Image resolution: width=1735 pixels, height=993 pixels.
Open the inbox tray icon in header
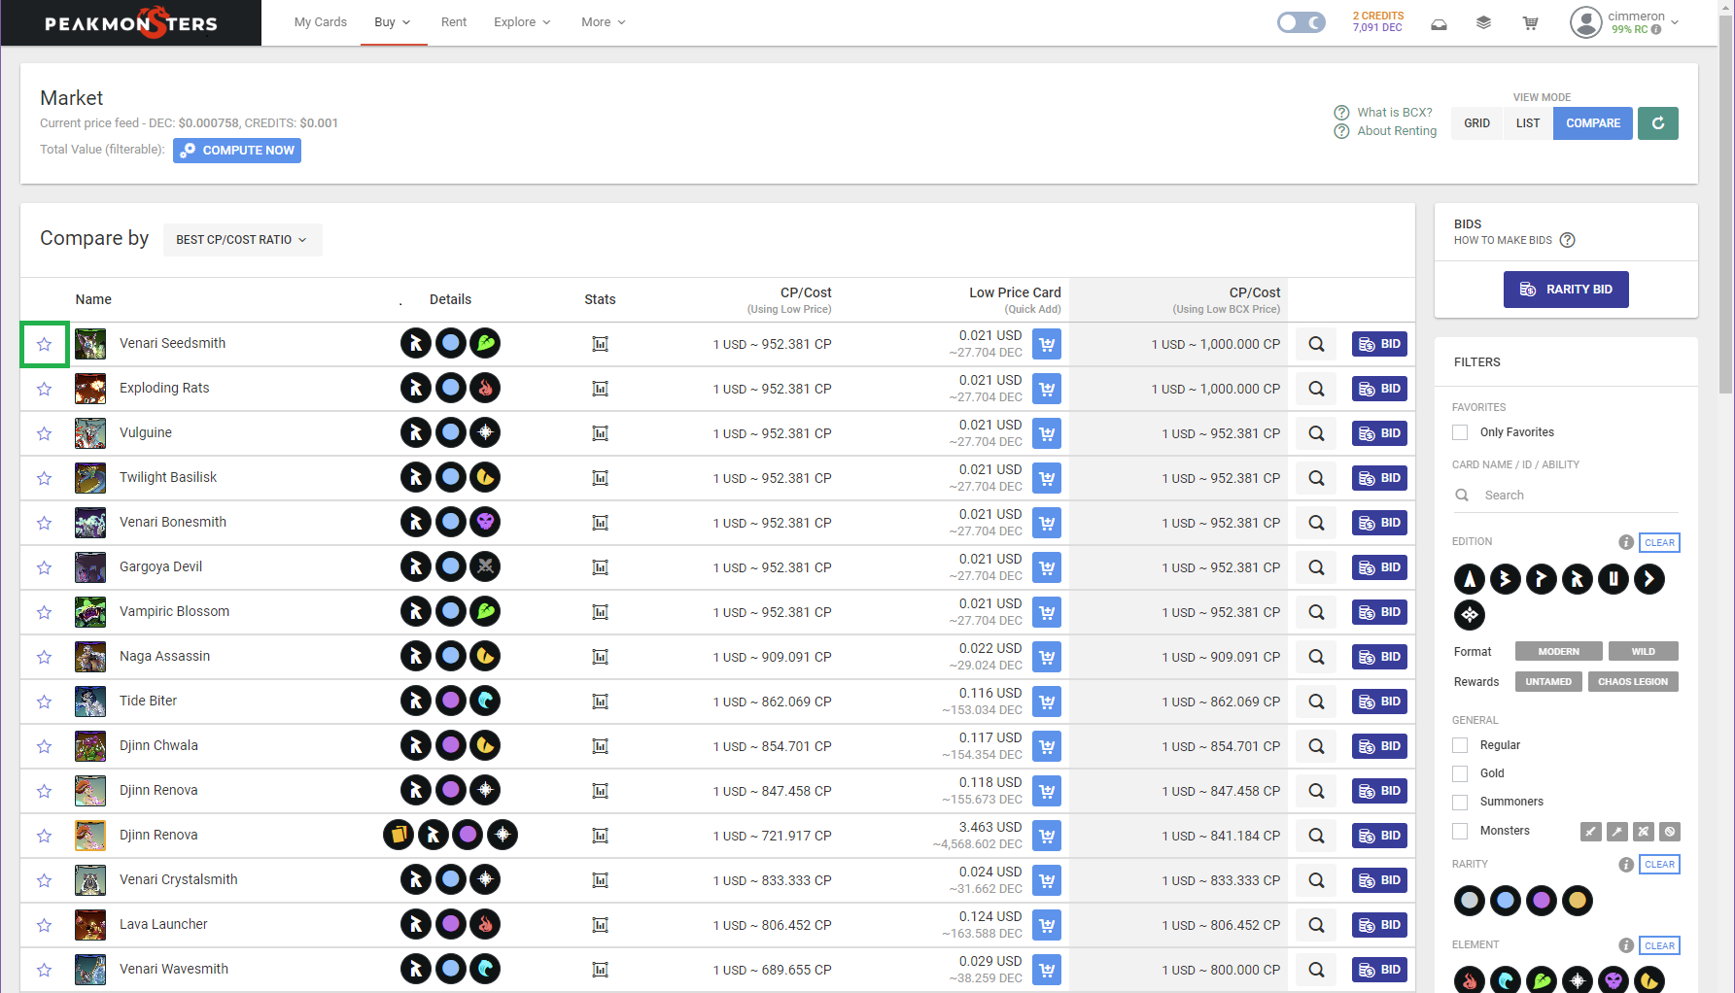tap(1439, 23)
